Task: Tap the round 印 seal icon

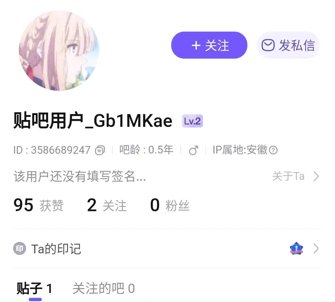Action: [20, 249]
